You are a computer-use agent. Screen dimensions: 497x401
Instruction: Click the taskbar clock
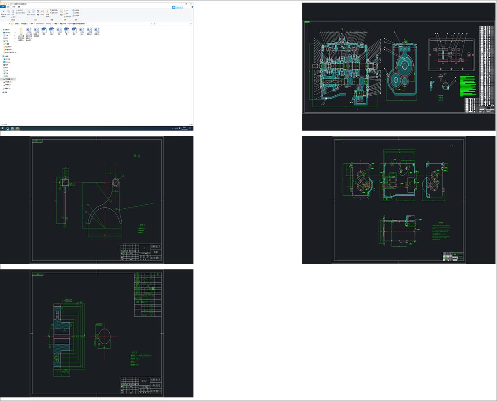(x=184, y=128)
